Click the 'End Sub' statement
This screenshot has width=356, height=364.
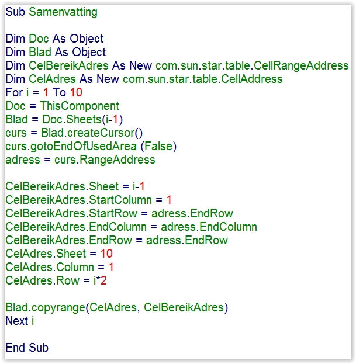pyautogui.click(x=27, y=348)
